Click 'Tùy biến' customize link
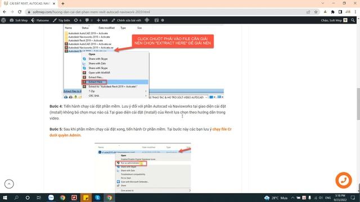The width and height of the screenshot is (360, 202). click(61, 20)
